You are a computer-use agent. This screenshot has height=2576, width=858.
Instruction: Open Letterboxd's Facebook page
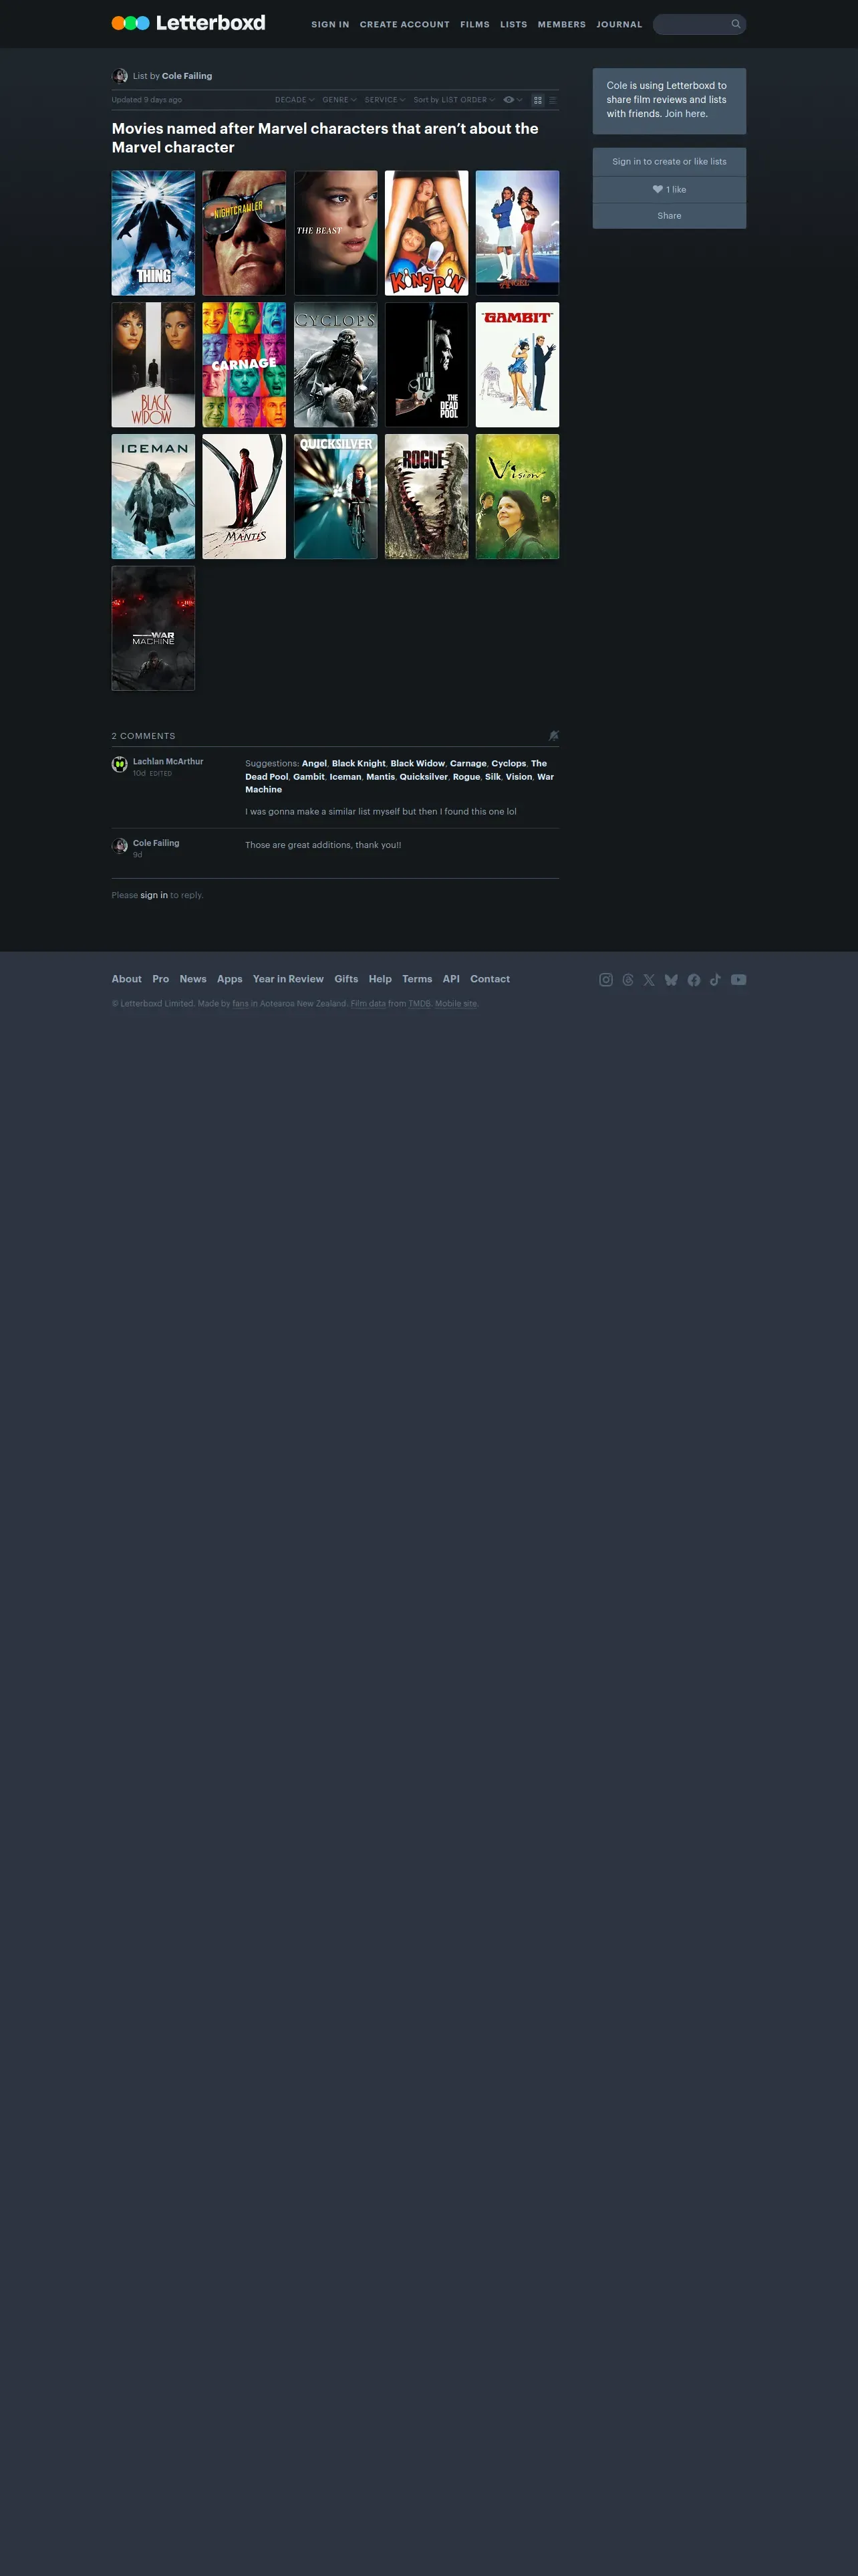[693, 980]
